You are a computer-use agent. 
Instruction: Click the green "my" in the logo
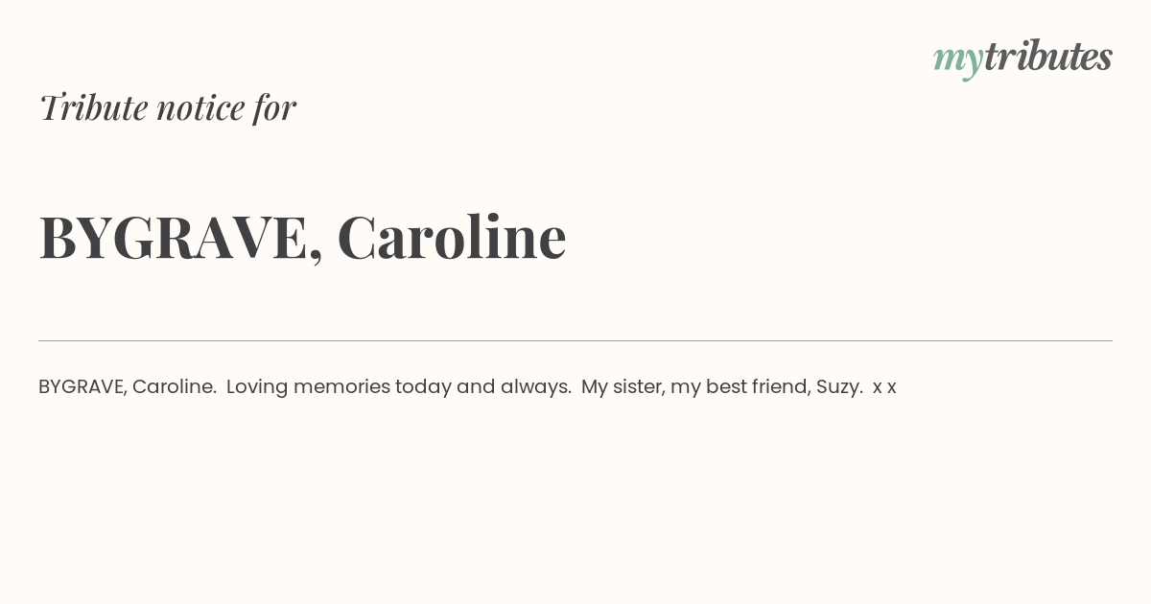pos(958,60)
